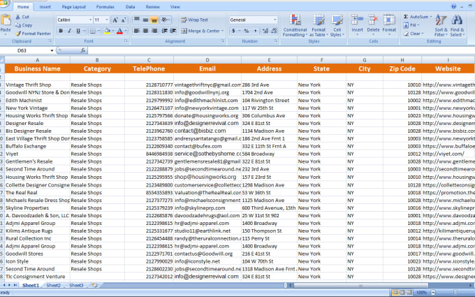Click the Orientation text angle icon
Screen dimensions: 475x297
[x=165, y=20]
